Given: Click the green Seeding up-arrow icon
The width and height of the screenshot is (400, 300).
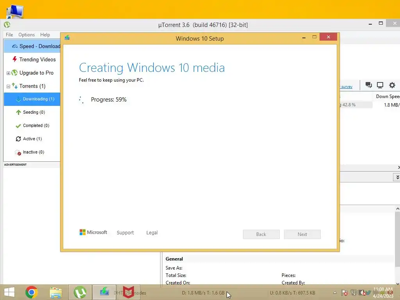Looking at the screenshot, I should (18, 112).
